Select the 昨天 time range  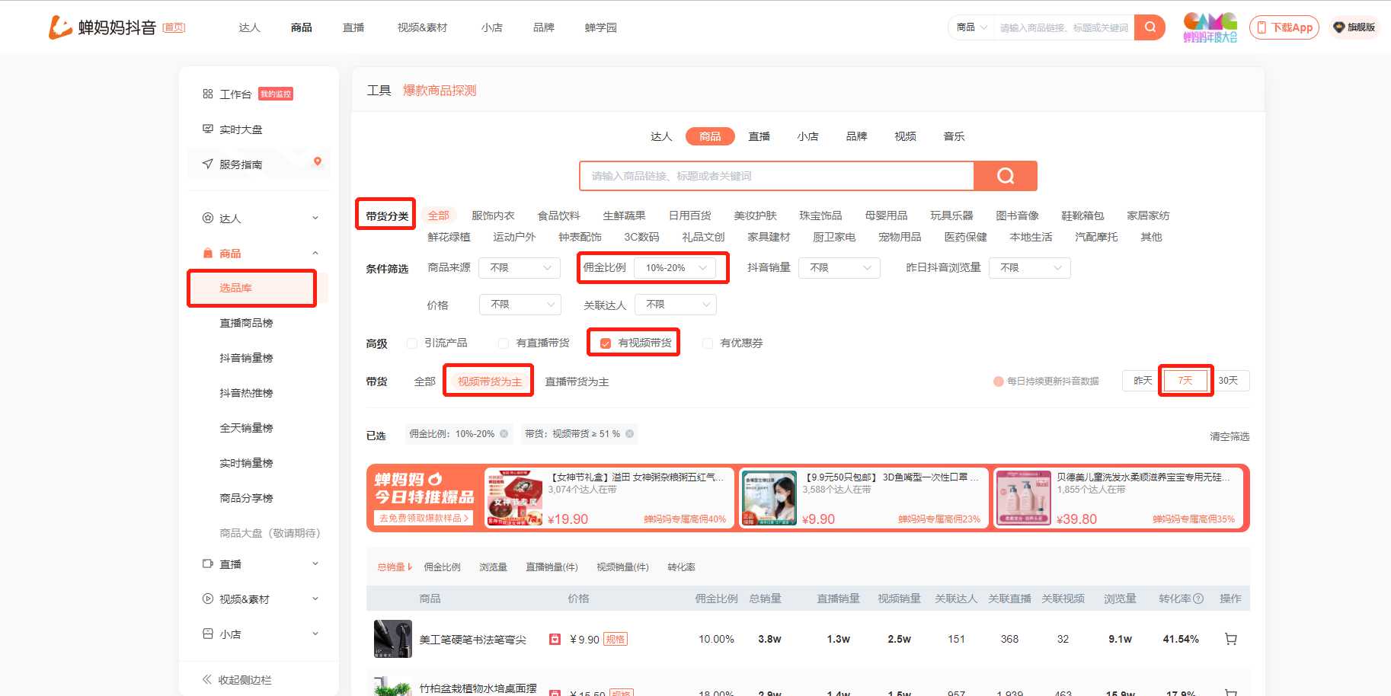(1143, 381)
